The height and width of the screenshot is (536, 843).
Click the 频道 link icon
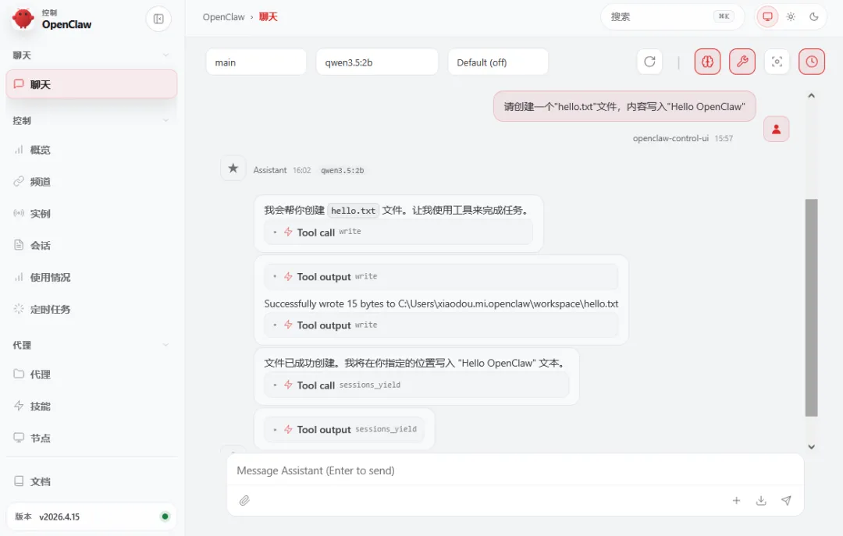tap(19, 181)
